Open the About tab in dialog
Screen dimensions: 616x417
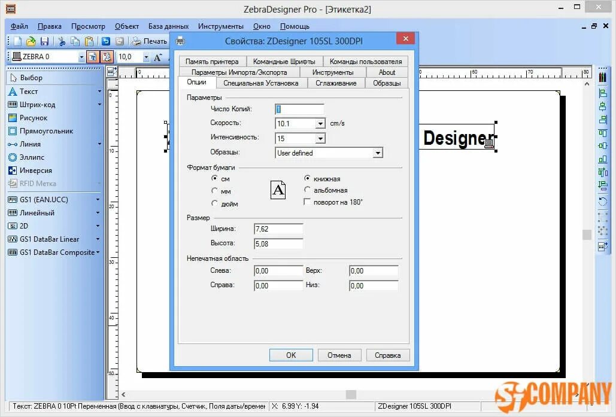[387, 72]
